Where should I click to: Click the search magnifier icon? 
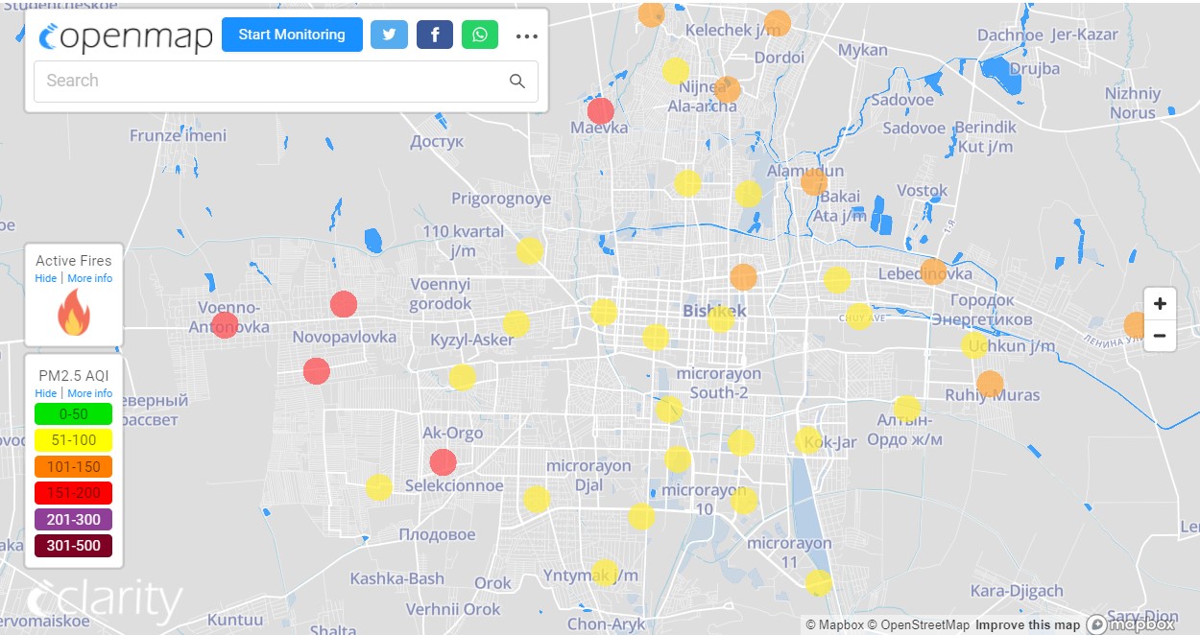pos(517,82)
